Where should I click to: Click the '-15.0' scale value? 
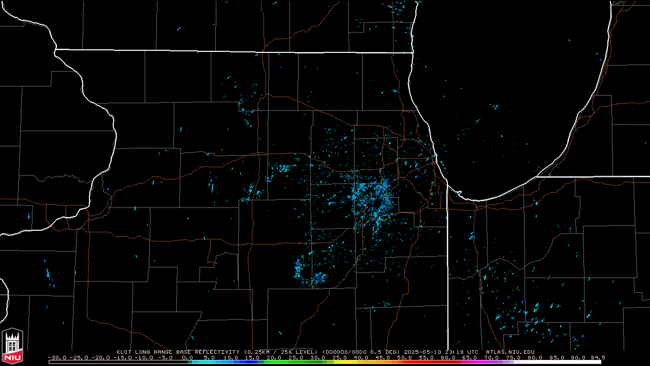(123, 357)
